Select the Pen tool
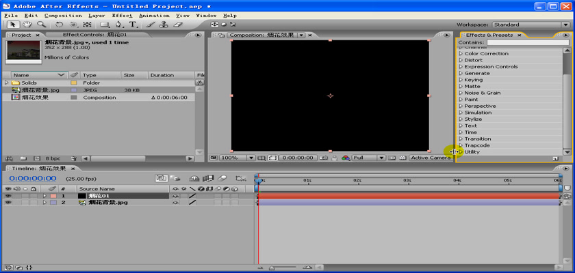The width and height of the screenshot is (575, 273). click(119, 25)
